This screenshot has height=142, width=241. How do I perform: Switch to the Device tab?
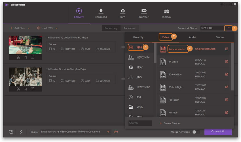(x=220, y=37)
